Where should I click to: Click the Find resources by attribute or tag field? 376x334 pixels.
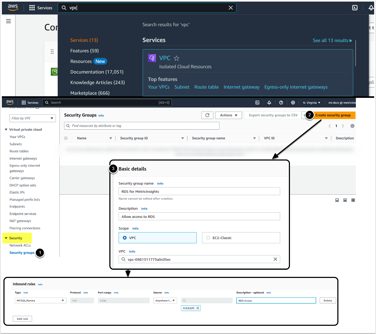pyautogui.click(x=142, y=126)
